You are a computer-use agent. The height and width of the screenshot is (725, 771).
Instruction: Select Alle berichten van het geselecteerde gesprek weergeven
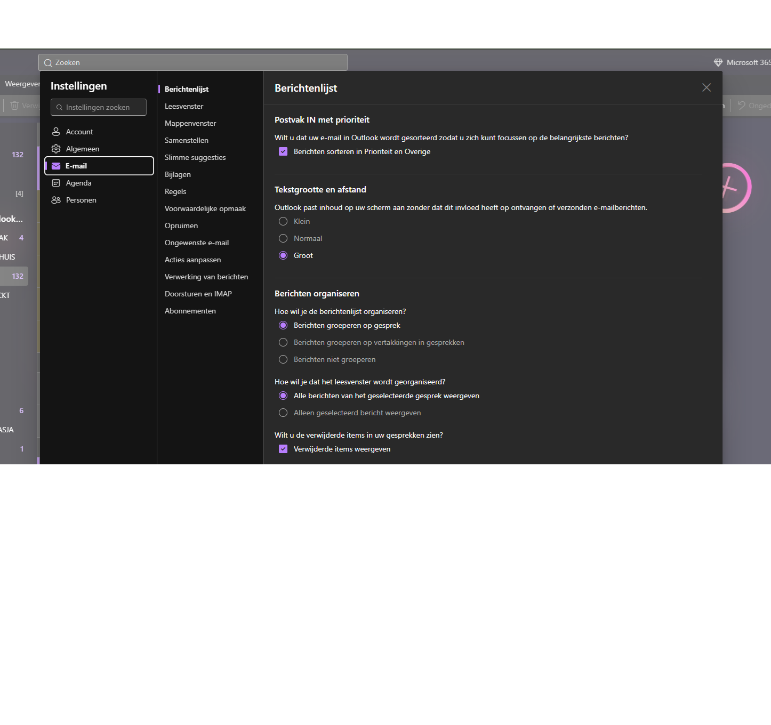pos(283,396)
